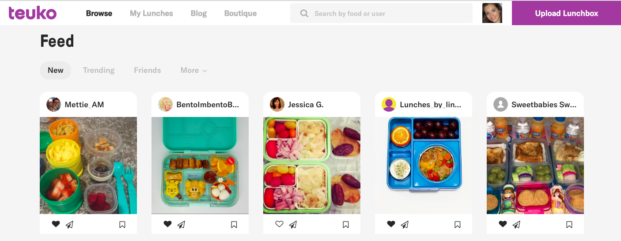Viewport: 621px width, 241px height.
Task: Click the search magnifier icon
Action: 304,13
